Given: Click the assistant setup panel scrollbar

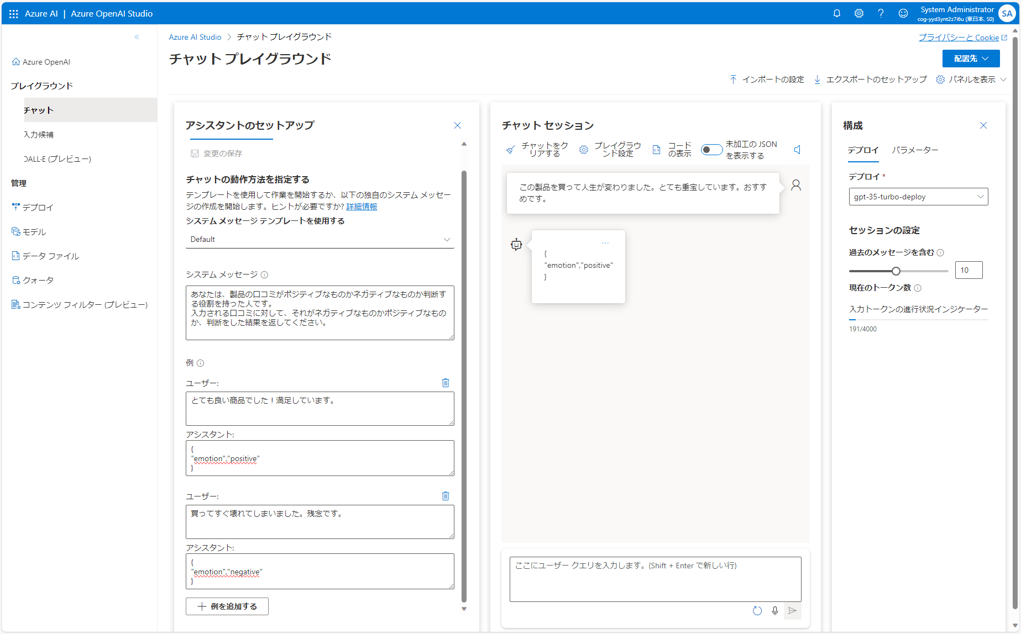Looking at the screenshot, I should pyautogui.click(x=464, y=387).
